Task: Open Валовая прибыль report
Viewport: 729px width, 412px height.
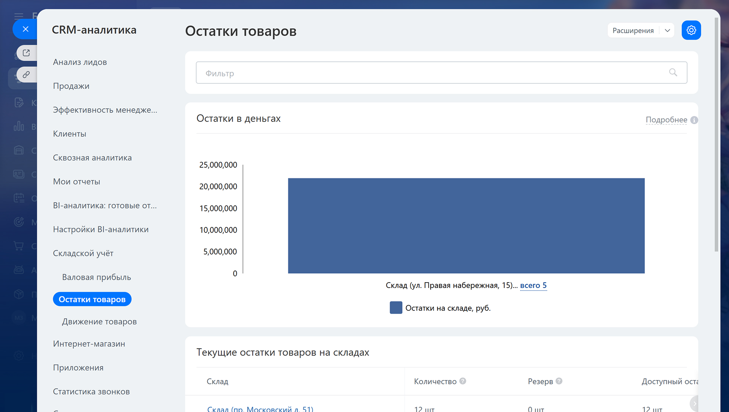Action: pos(96,277)
